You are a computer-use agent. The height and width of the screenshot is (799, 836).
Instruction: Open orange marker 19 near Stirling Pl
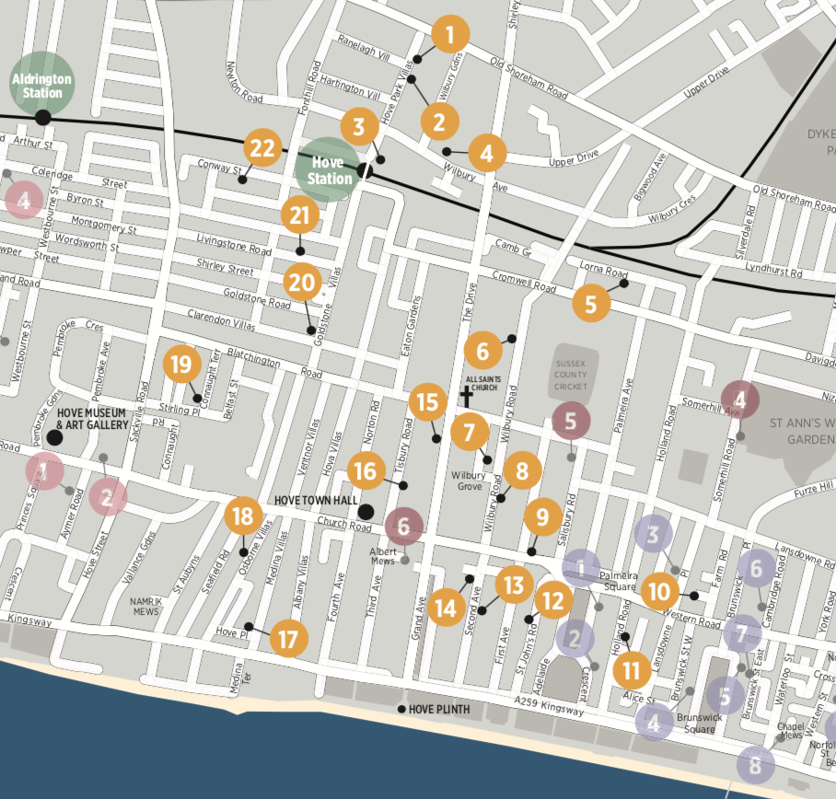click(x=182, y=365)
